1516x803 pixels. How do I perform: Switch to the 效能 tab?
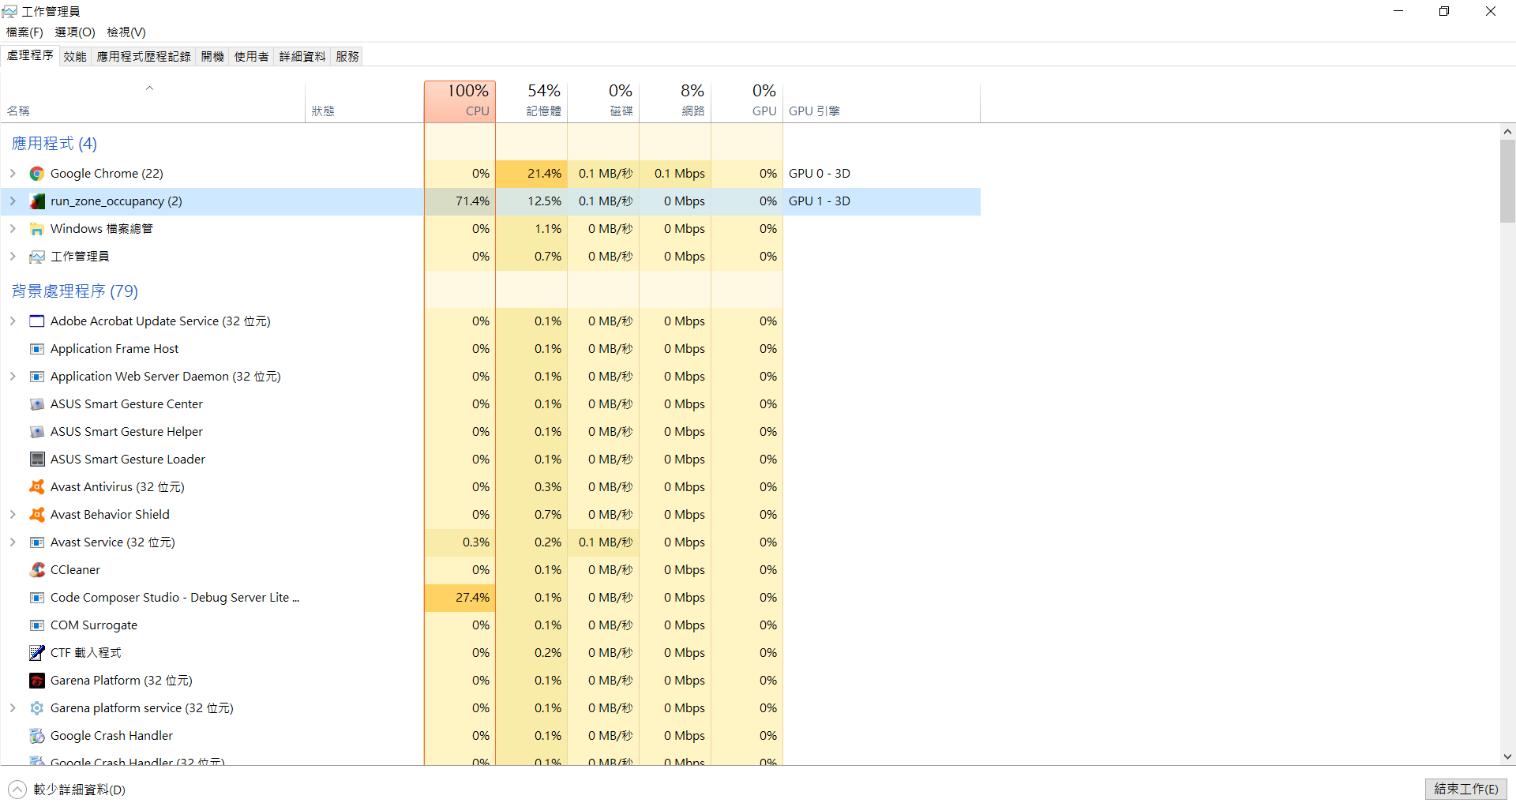75,57
